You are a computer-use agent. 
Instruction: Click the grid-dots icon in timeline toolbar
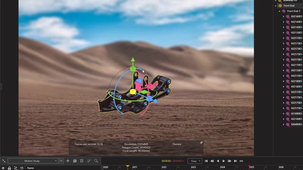click(x=81, y=161)
